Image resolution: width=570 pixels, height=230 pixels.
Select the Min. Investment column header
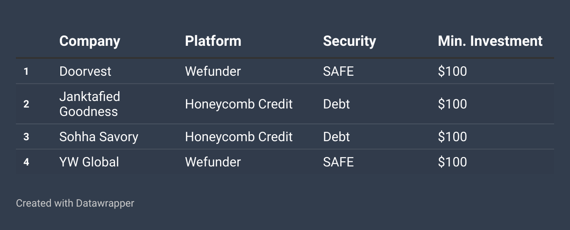click(490, 41)
